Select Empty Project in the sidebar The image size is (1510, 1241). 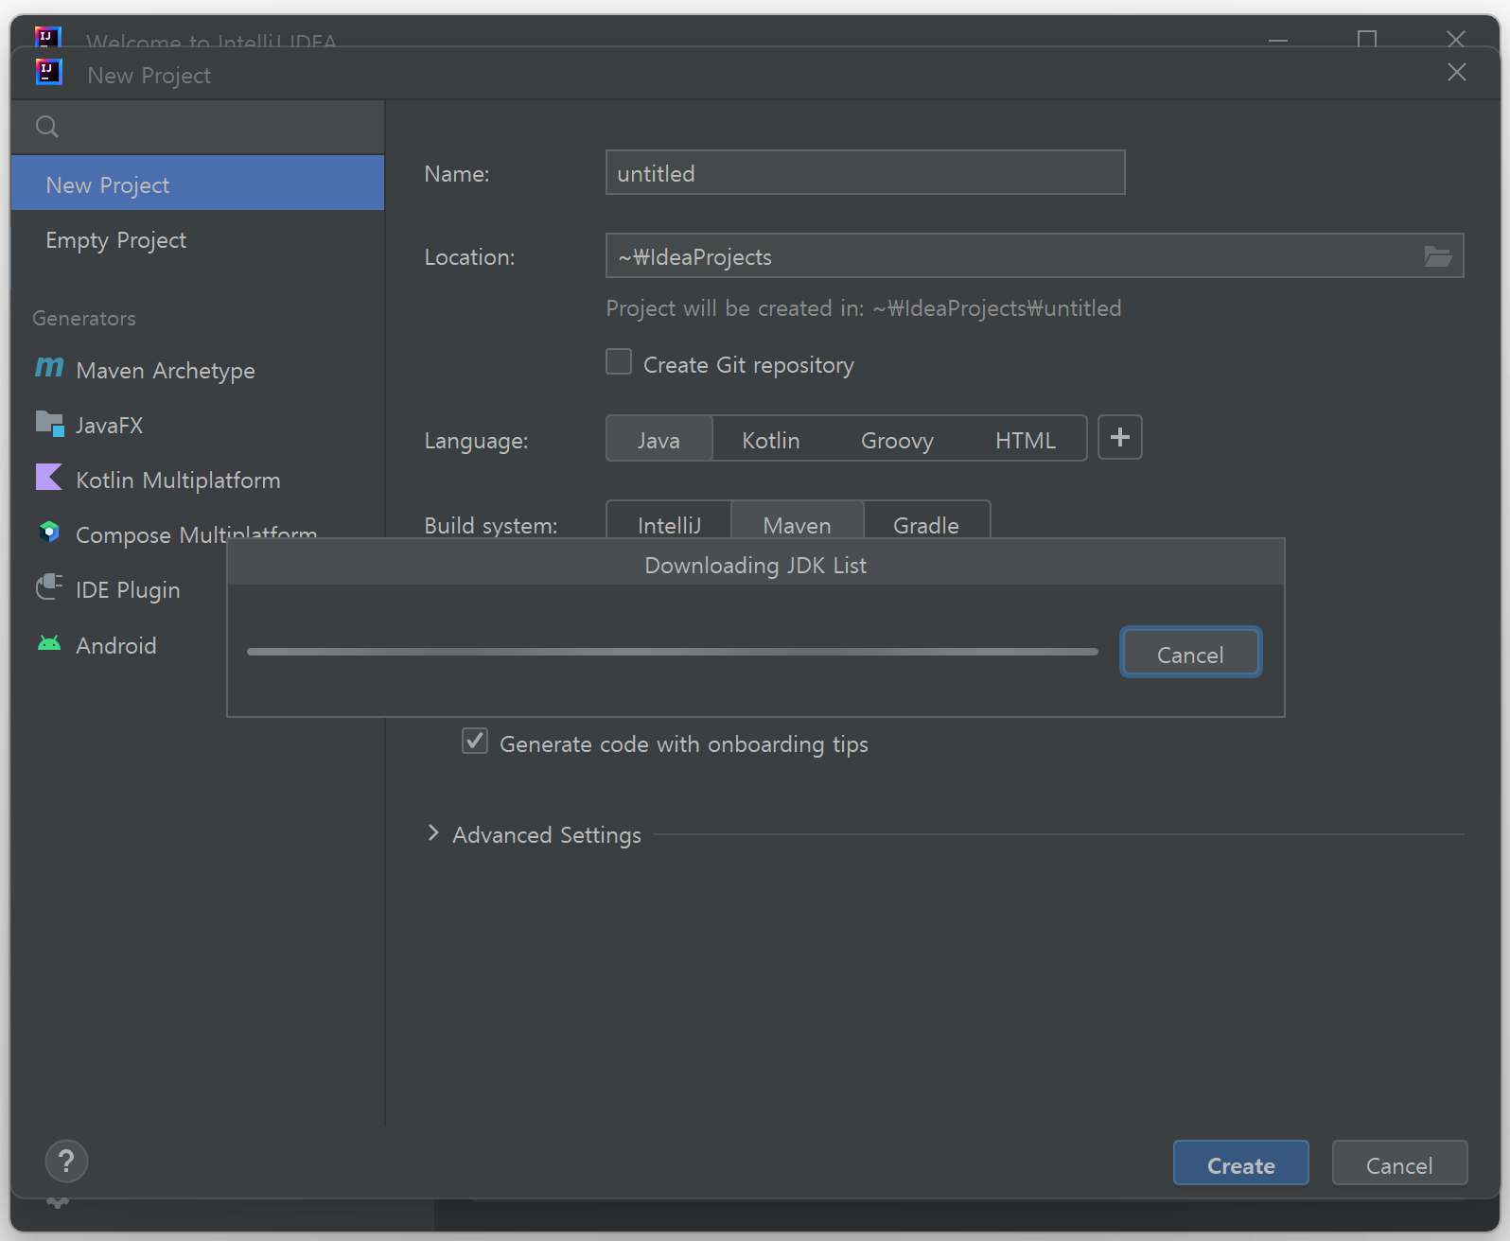pos(198,239)
